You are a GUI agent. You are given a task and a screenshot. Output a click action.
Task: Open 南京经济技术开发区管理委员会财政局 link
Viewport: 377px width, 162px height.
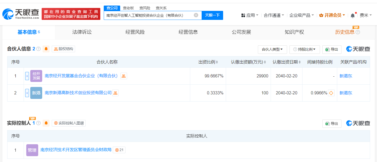(76, 150)
